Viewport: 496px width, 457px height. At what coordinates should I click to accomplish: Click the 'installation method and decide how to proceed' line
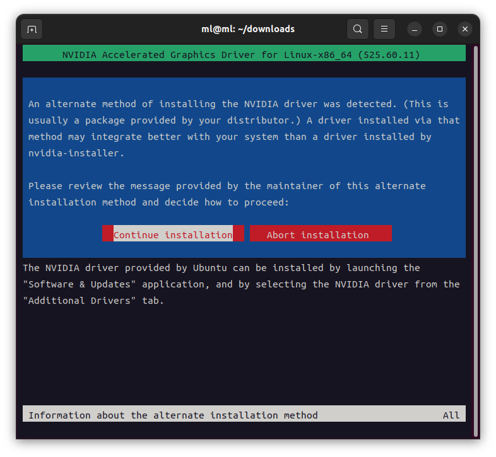(x=159, y=202)
